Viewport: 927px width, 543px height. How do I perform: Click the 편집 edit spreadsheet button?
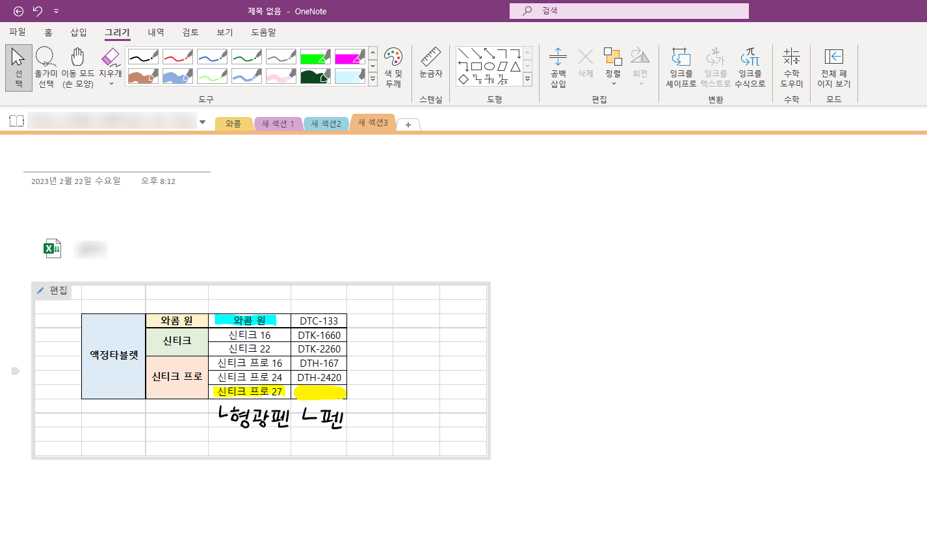click(x=52, y=291)
